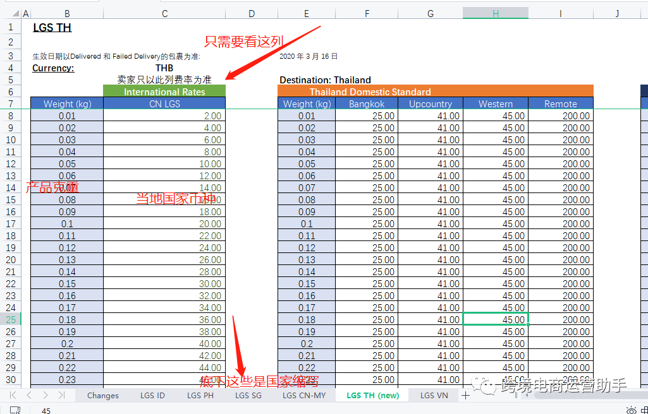Click the eye protection mode icon
The image size is (648, 414).
(x=631, y=410)
